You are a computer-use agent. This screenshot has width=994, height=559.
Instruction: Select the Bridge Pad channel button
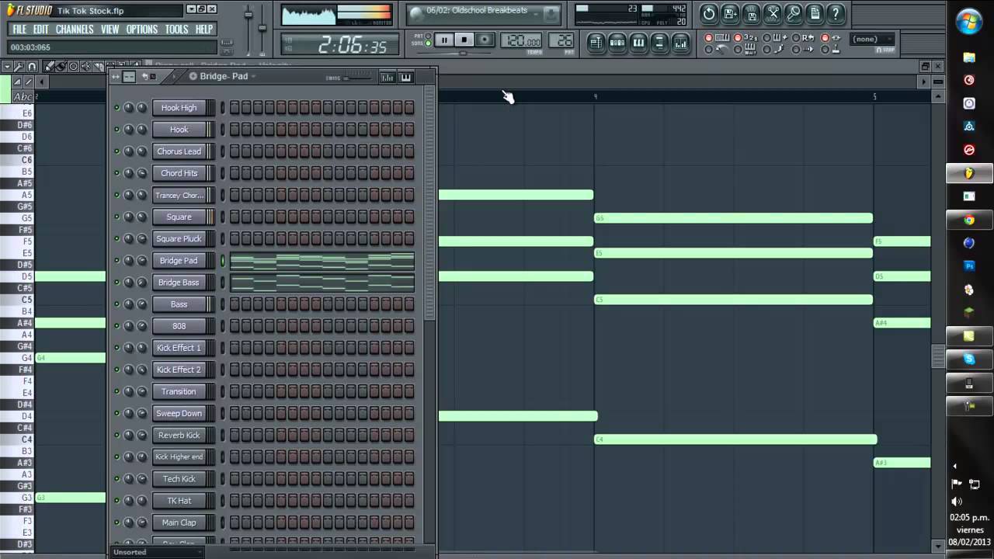coord(179,261)
